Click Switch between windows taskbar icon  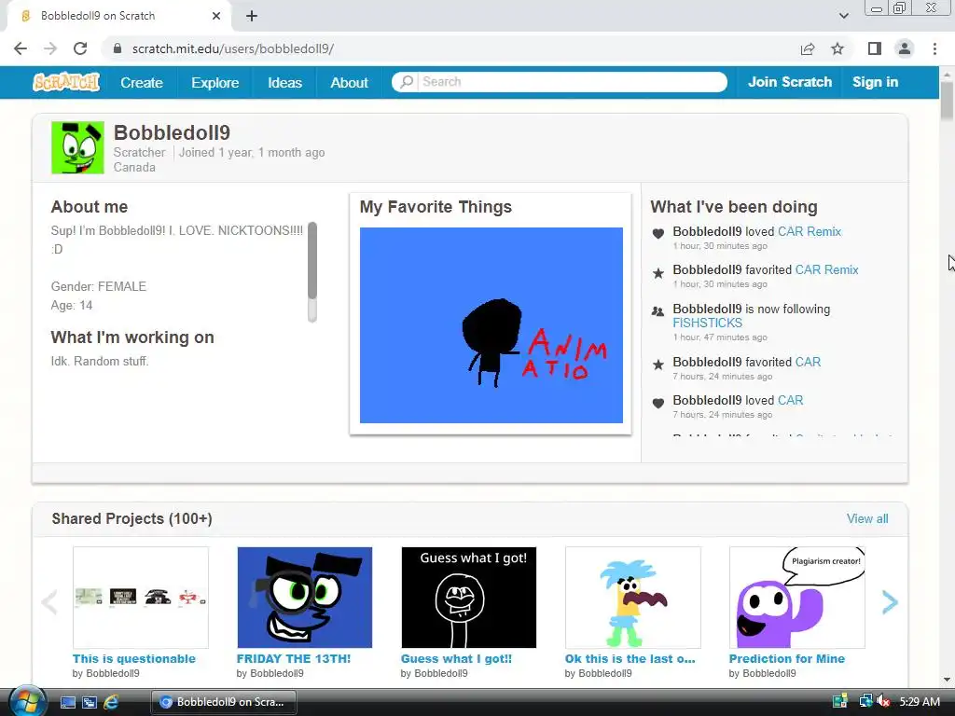(90, 702)
